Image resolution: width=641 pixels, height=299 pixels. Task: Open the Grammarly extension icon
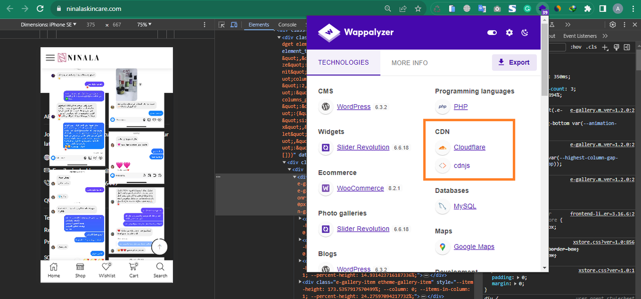527,9
